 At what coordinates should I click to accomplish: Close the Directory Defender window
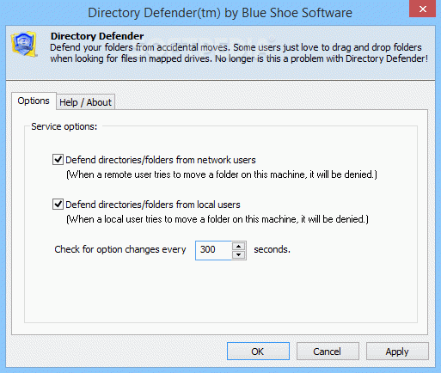coord(423,9)
